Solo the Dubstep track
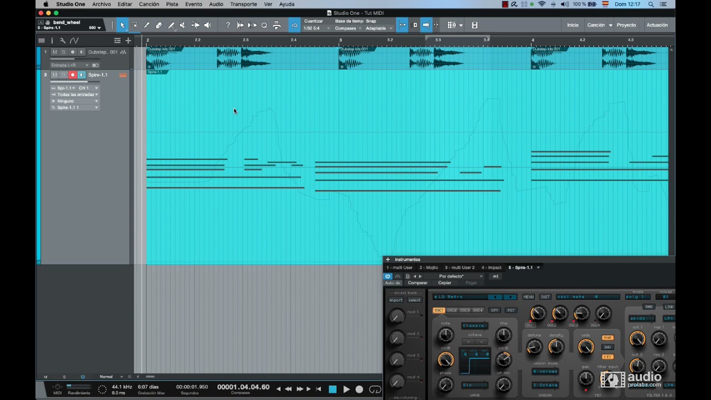711x400 pixels. point(63,52)
